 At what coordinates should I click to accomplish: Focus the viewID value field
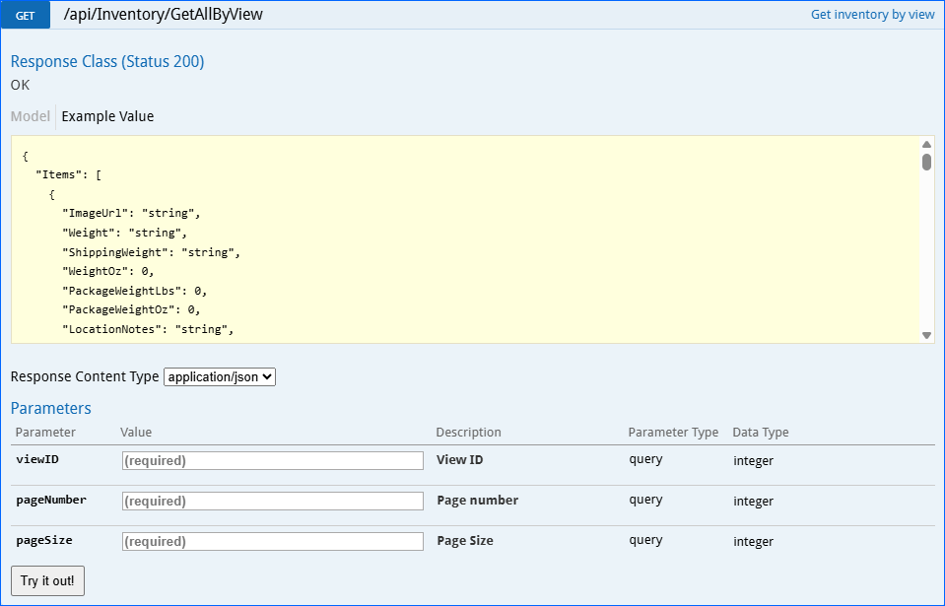[x=273, y=461]
